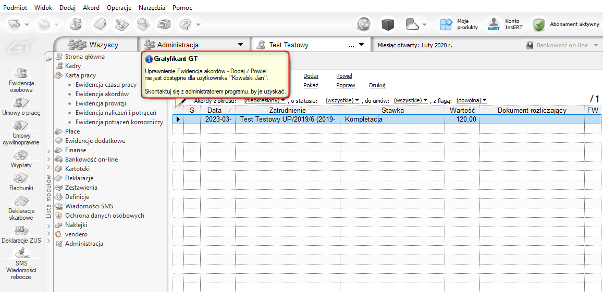The image size is (603, 292).
Task: Click the Powiel link
Action: 344,76
